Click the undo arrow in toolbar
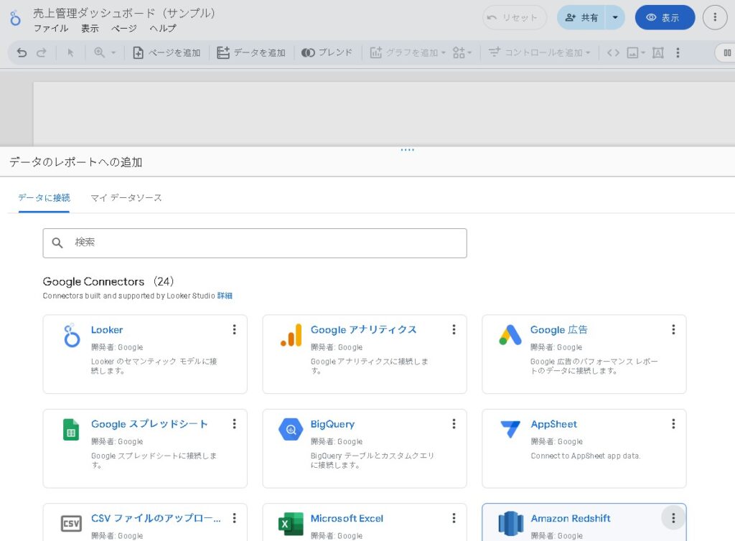The image size is (735, 541). pyautogui.click(x=22, y=52)
